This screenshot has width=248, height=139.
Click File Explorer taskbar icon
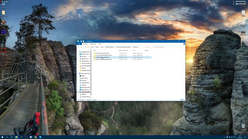tap(16, 137)
